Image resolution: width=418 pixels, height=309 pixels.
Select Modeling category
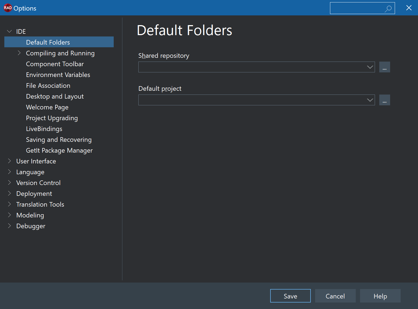[x=30, y=215]
